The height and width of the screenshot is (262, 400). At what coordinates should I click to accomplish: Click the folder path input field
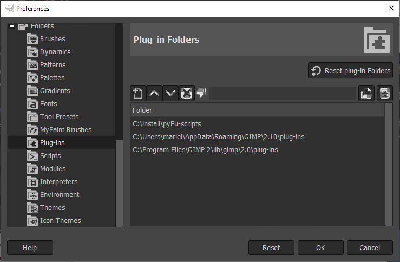(x=282, y=93)
